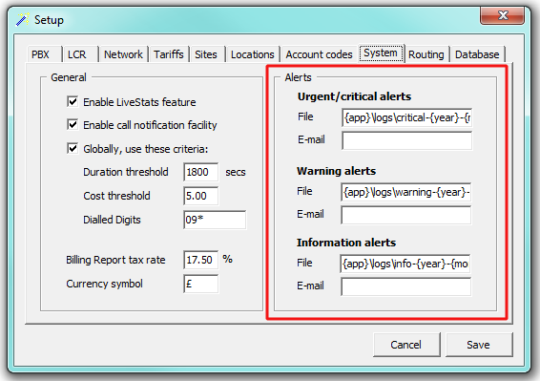540x381 pixels.
Task: Click the Setup wand icon in title bar
Action: tap(22, 19)
